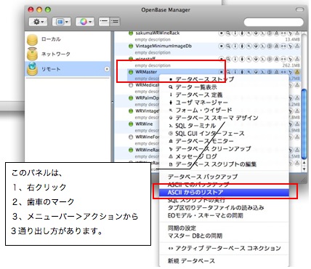Open SQL terminal icon on VintageMinimumImageDb row

tap(262, 46)
